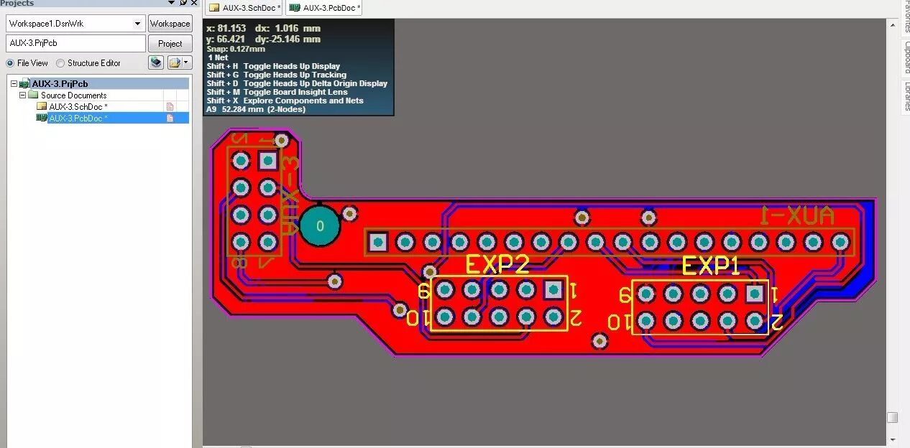Pin the Projects panel with pushpin icon
This screenshot has width=910, height=448.
pyautogui.click(x=183, y=3)
